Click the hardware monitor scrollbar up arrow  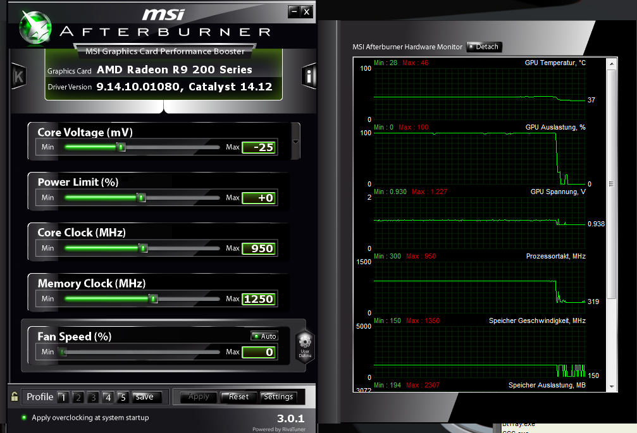612,64
